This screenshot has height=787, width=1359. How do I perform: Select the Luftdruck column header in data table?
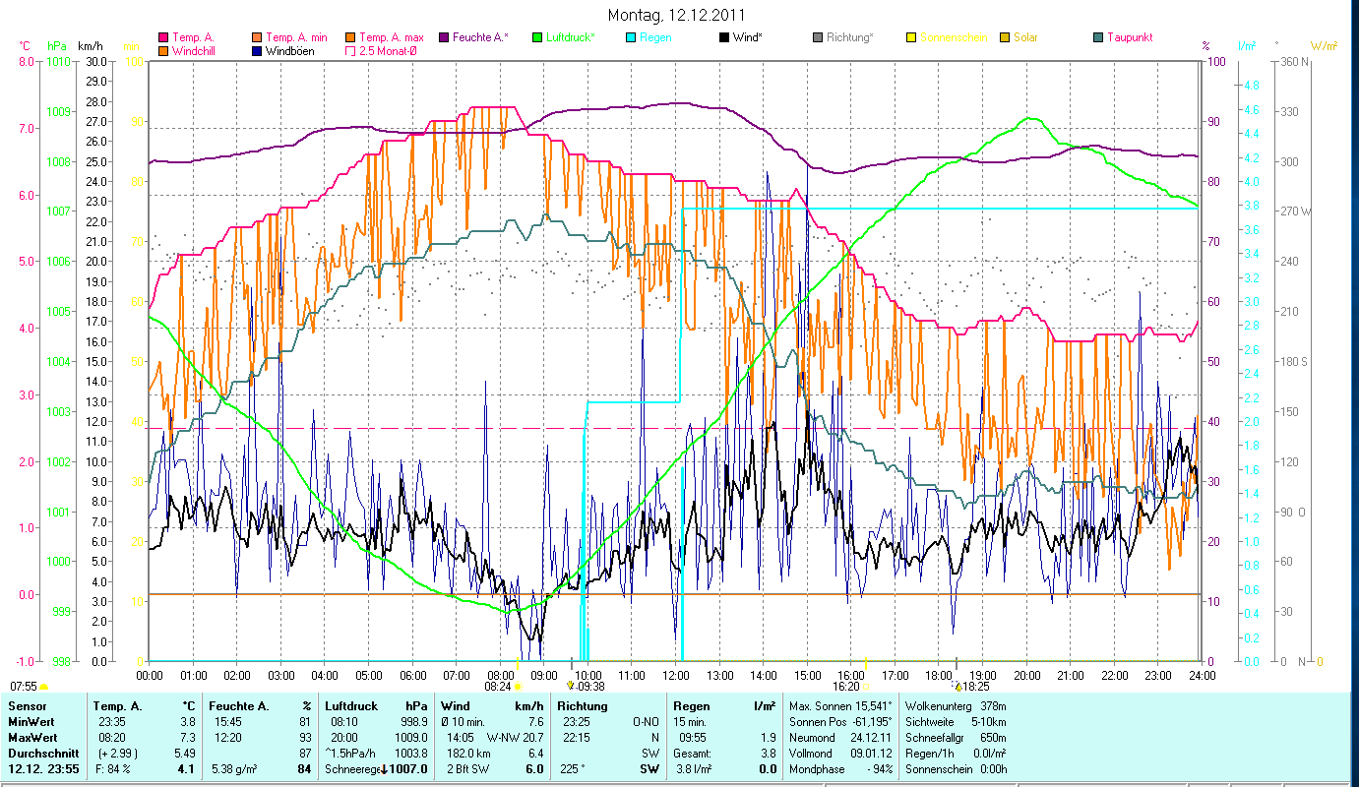(351, 705)
